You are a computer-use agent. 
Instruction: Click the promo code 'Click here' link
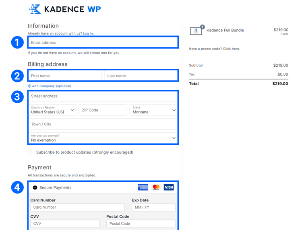[231, 49]
